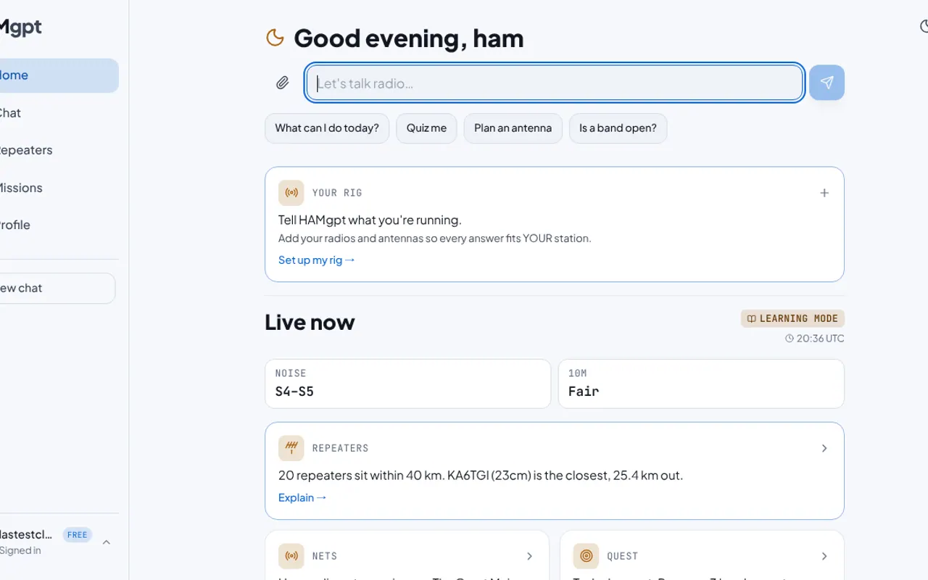Send the message with paper plane button
The height and width of the screenshot is (580, 928).
point(826,83)
